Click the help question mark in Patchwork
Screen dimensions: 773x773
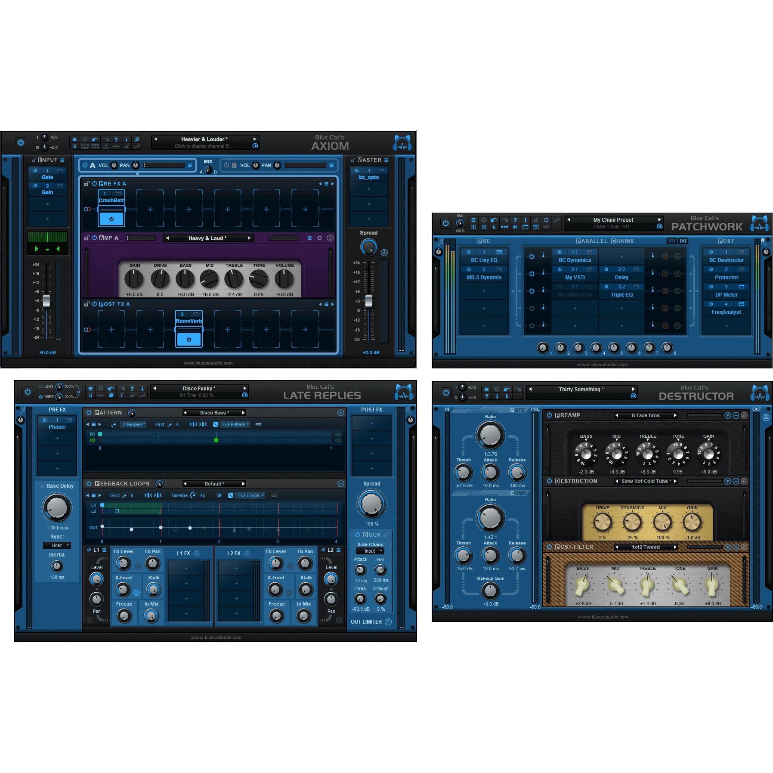coord(515,220)
